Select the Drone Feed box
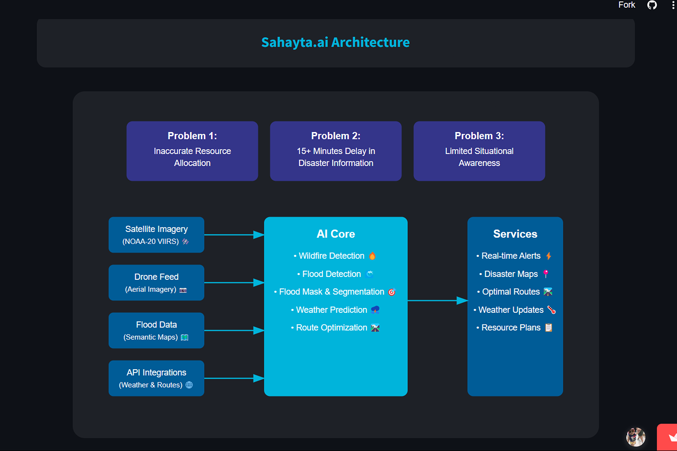Viewport: 677px width, 451px height. point(156,283)
